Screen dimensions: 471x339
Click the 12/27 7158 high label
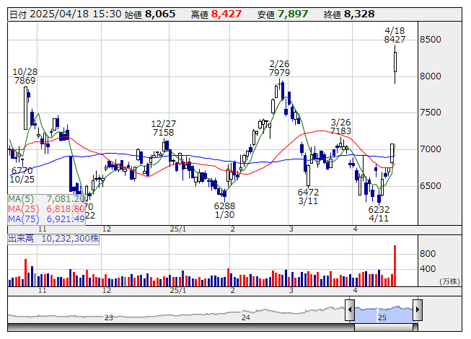(x=164, y=128)
